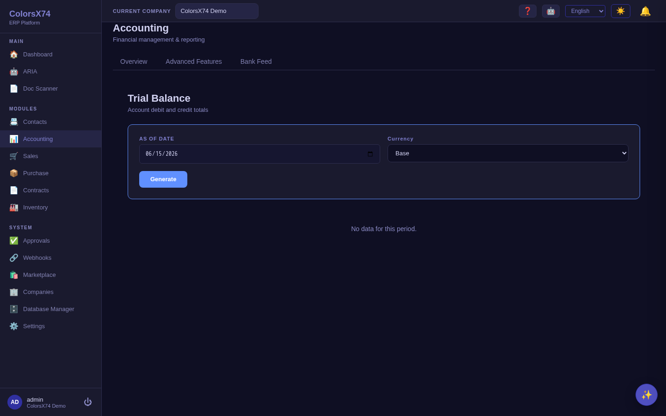
Task: Click the Dashboard house icon
Action: [x=14, y=55]
